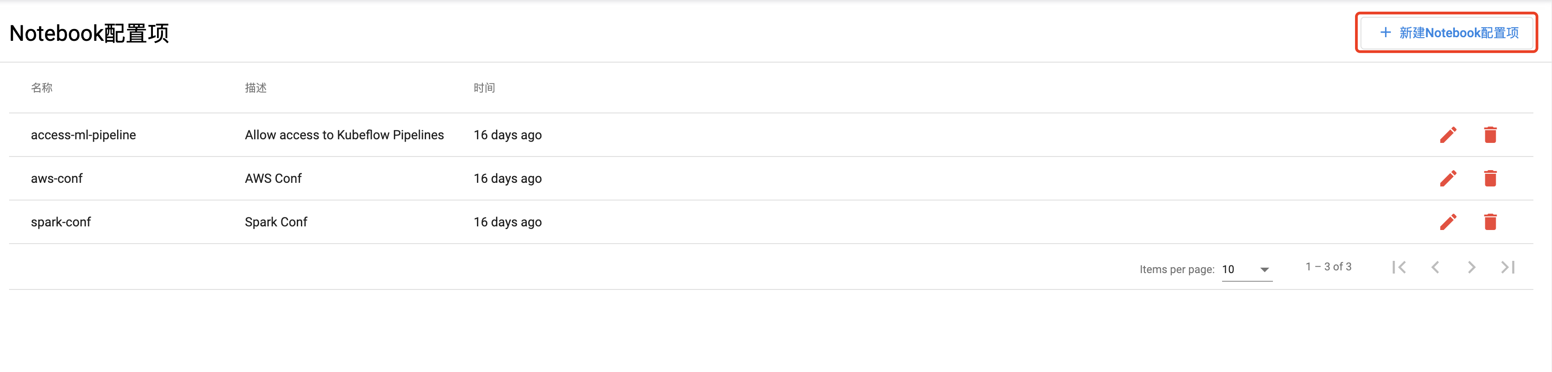Go to the previous page
1552x372 pixels.
point(1435,267)
